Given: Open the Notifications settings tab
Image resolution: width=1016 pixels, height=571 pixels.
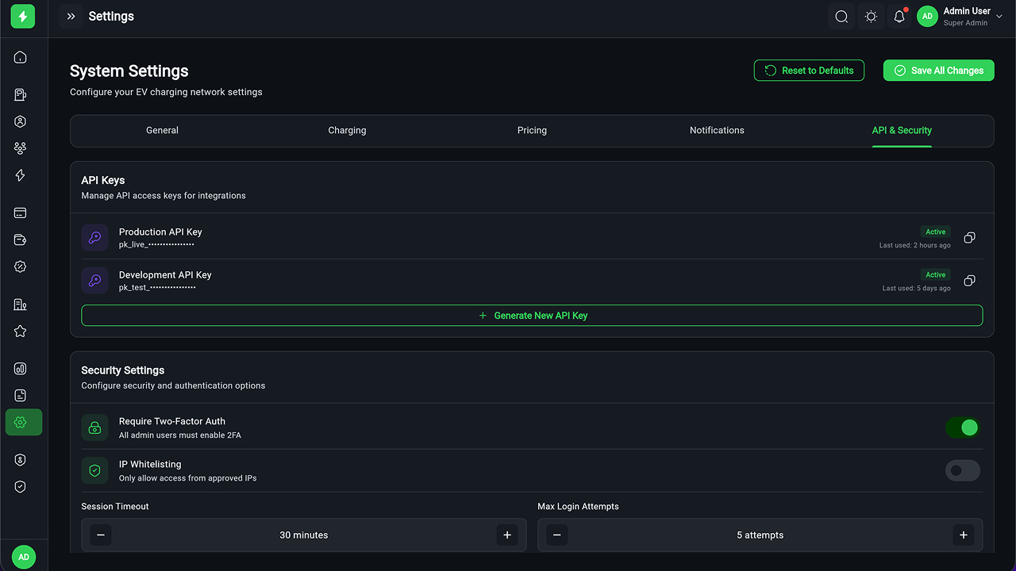Looking at the screenshot, I should (x=717, y=131).
